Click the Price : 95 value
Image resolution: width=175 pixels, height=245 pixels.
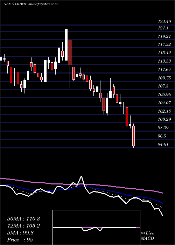click(x=20, y=240)
